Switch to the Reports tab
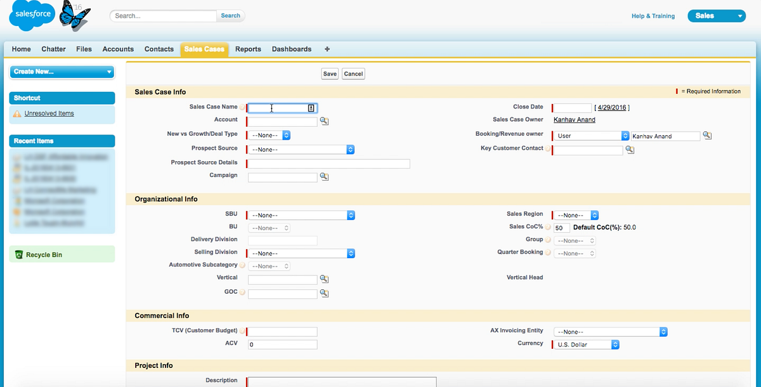 pos(248,49)
